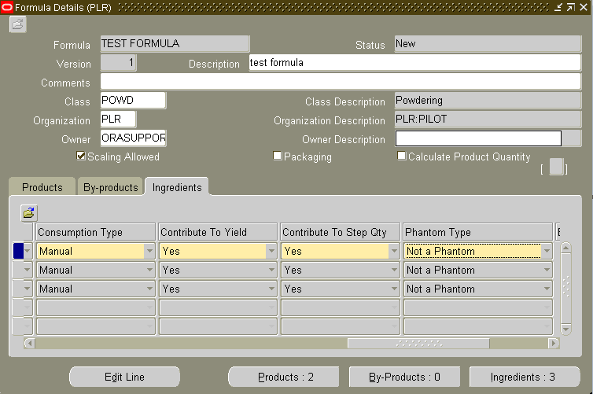Expand the first row Contribute To Yield dropdown

coord(271,251)
